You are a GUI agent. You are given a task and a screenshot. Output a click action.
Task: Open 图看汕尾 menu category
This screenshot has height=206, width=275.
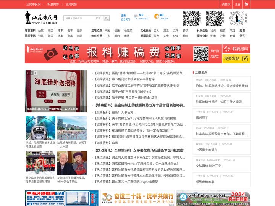[146, 36]
